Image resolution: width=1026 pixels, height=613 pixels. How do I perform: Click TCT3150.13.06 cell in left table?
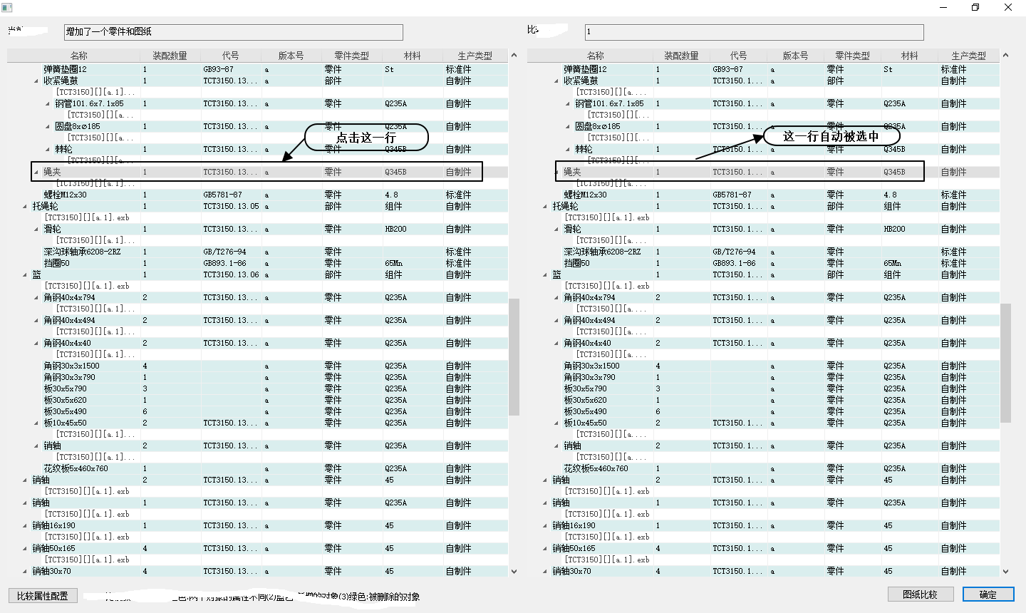(x=231, y=274)
